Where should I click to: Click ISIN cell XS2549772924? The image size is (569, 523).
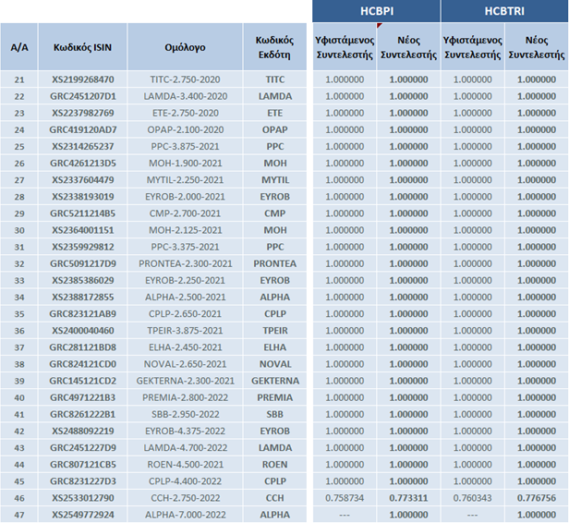click(x=82, y=513)
